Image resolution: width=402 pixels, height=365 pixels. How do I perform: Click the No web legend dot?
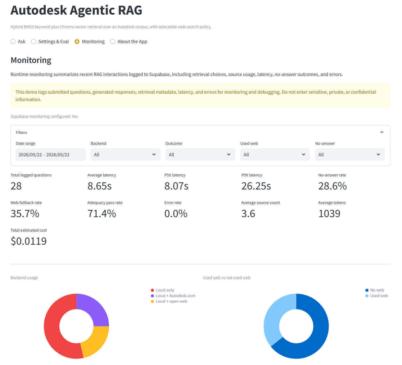tap(367, 290)
